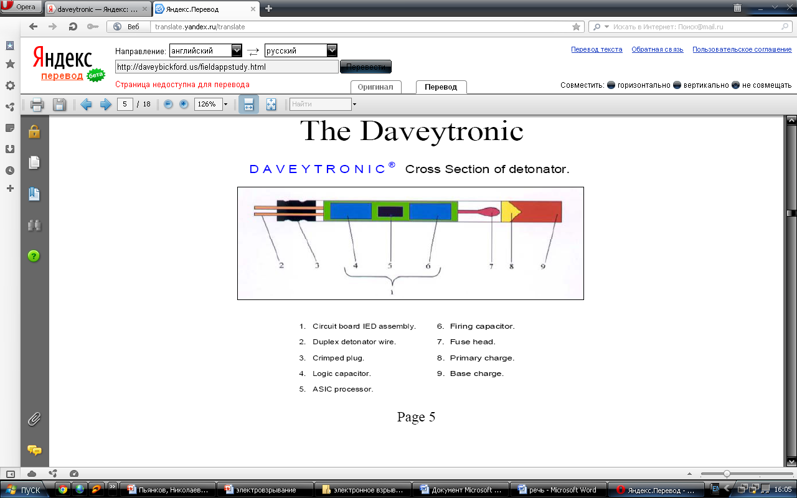Image resolution: width=797 pixels, height=498 pixels.
Task: Open the target language 'русский' dropdown
Action: [301, 50]
